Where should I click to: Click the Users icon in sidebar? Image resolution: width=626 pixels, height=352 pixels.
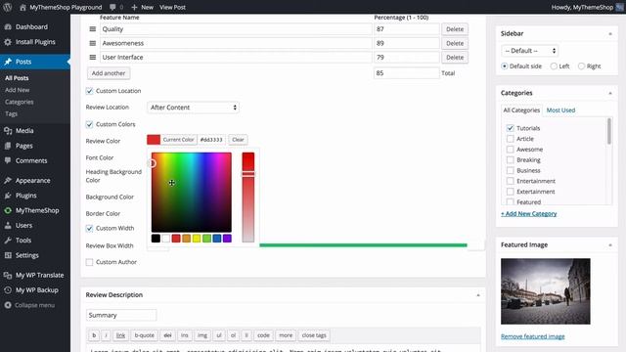click(8, 225)
